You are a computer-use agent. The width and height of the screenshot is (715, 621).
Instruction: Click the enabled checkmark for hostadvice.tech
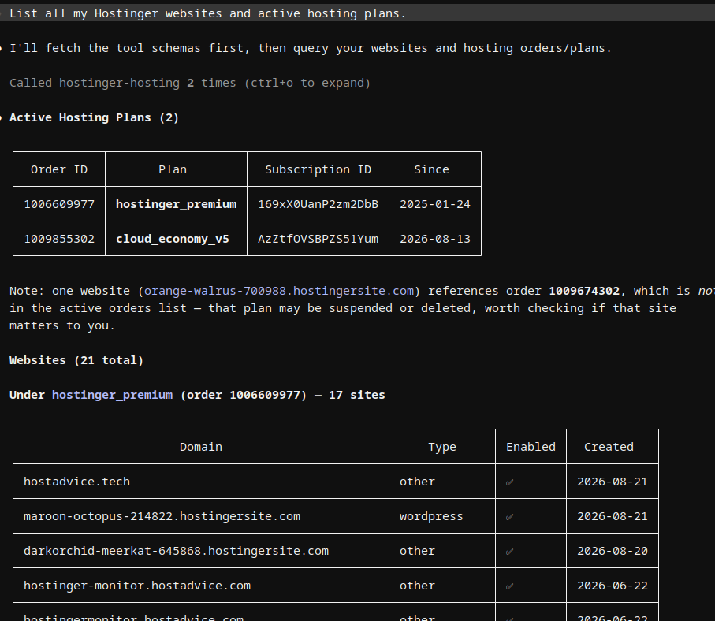510,482
